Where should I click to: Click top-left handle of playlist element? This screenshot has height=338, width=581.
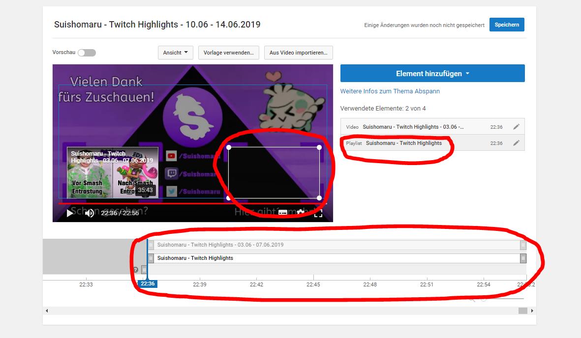point(229,147)
